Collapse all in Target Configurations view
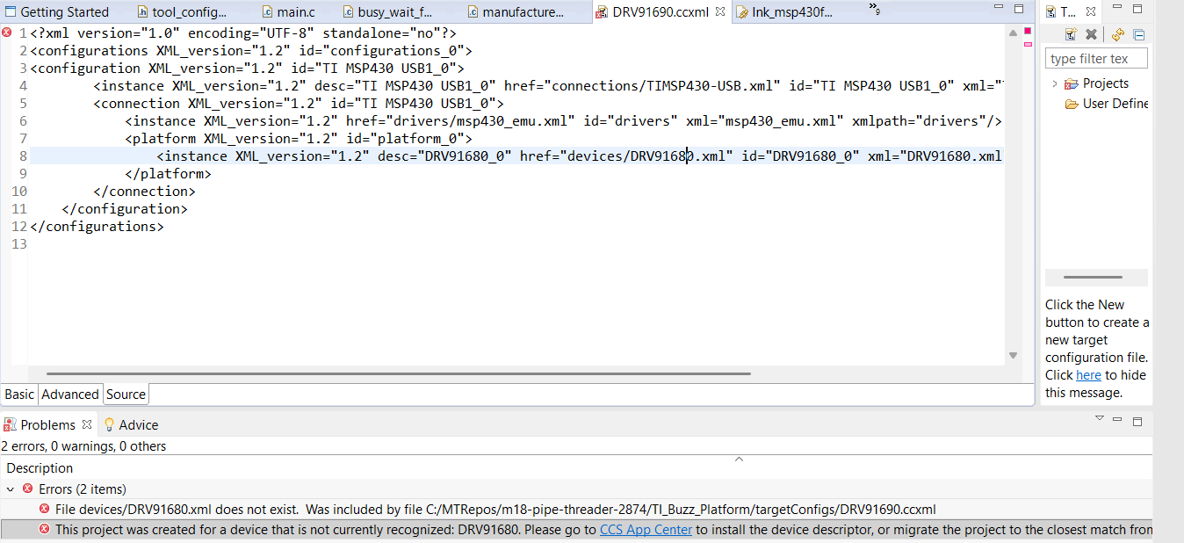 click(1139, 34)
